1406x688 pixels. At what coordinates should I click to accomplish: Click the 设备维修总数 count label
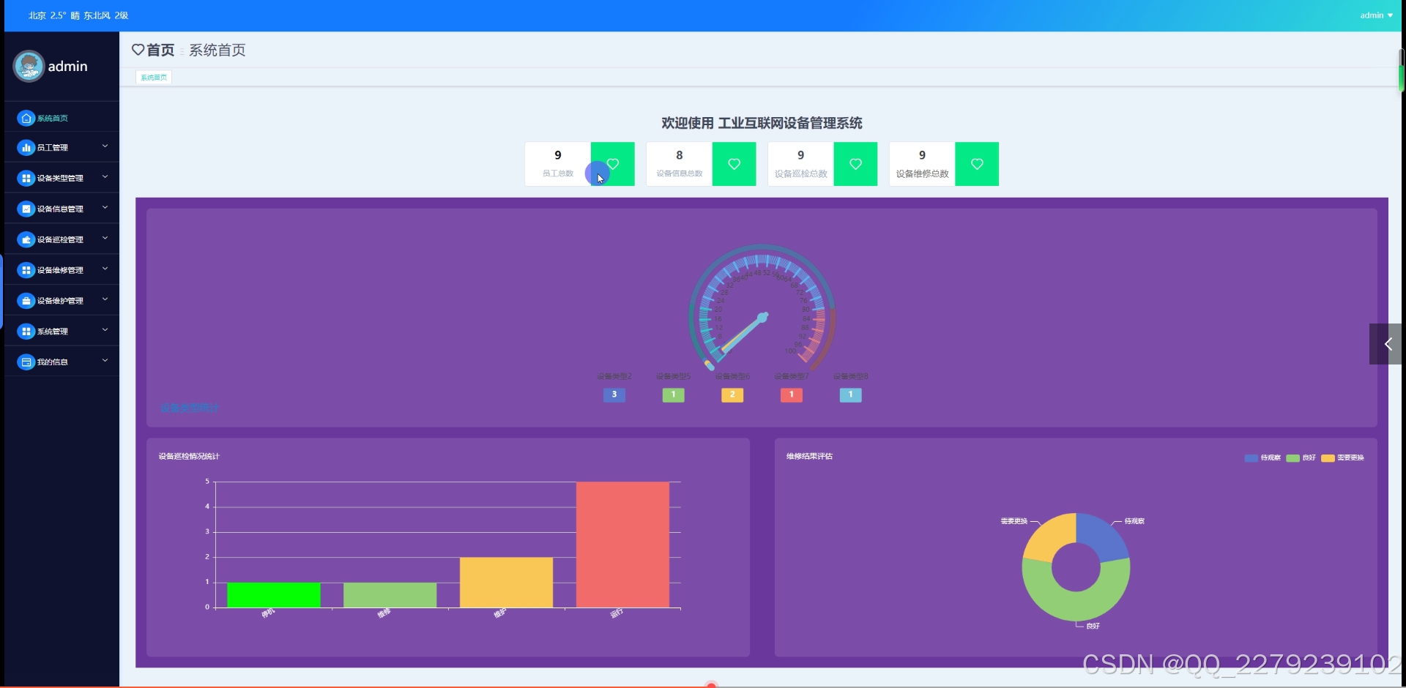(923, 174)
